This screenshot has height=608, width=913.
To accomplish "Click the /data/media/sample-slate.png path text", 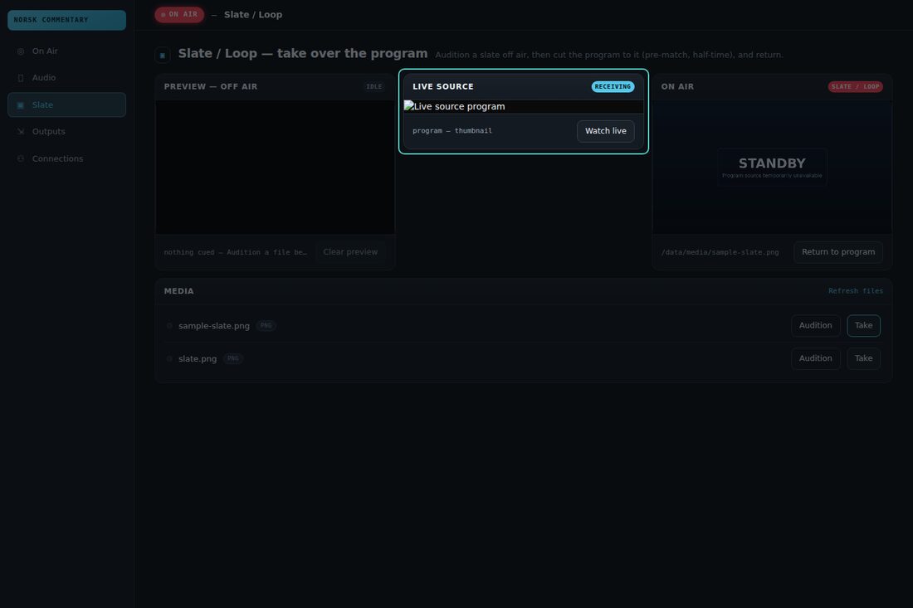I will (x=720, y=252).
